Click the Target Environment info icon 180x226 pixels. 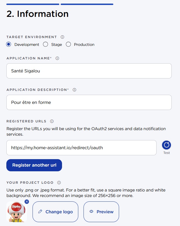pyautogui.click(x=62, y=37)
